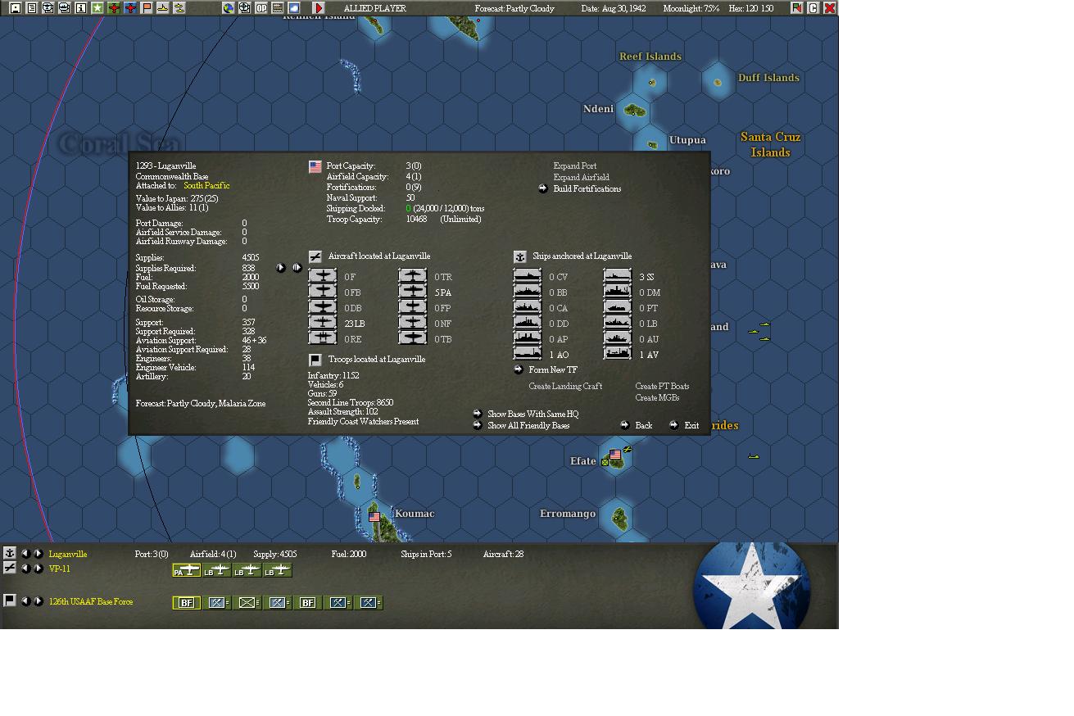Click red plane on blue background icon
Viewport: 1074px width, 716px height.
pos(130,8)
